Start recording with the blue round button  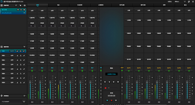pyautogui.click(x=107, y=100)
